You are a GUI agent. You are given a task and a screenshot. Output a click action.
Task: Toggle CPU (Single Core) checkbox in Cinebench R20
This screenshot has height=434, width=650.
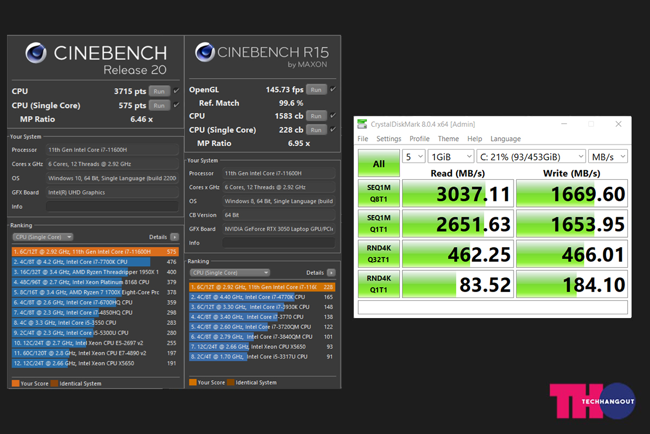coord(176,105)
